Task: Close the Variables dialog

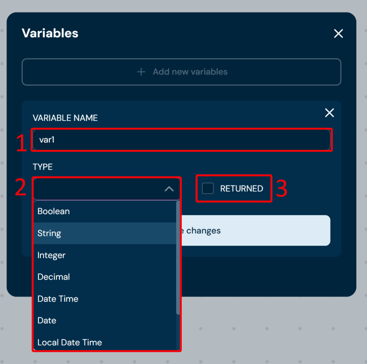Action: (338, 33)
